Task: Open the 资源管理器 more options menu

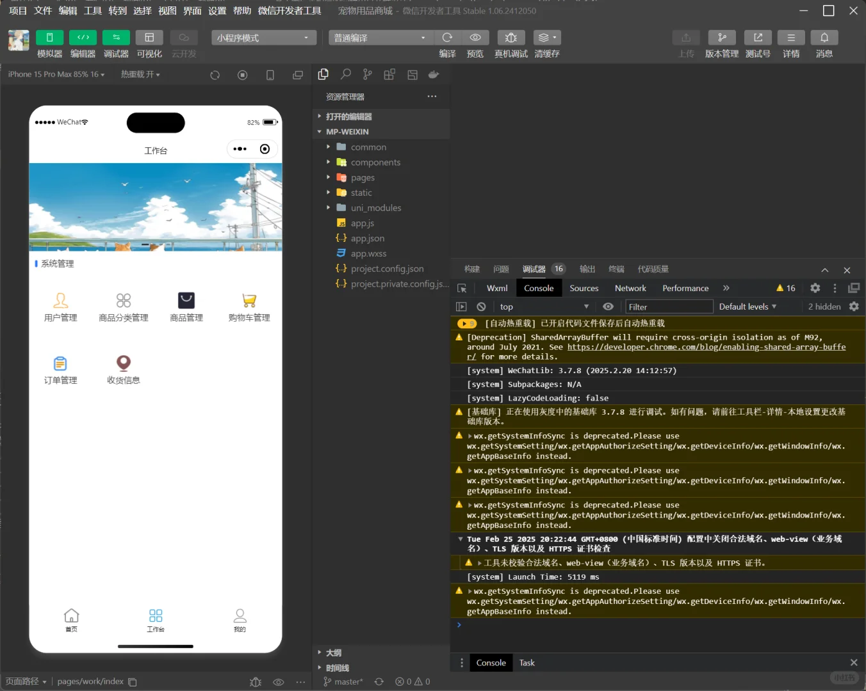Action: 432,97
